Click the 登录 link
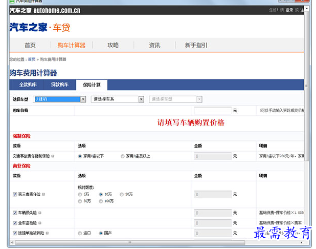The image size is (316, 249). point(289,10)
